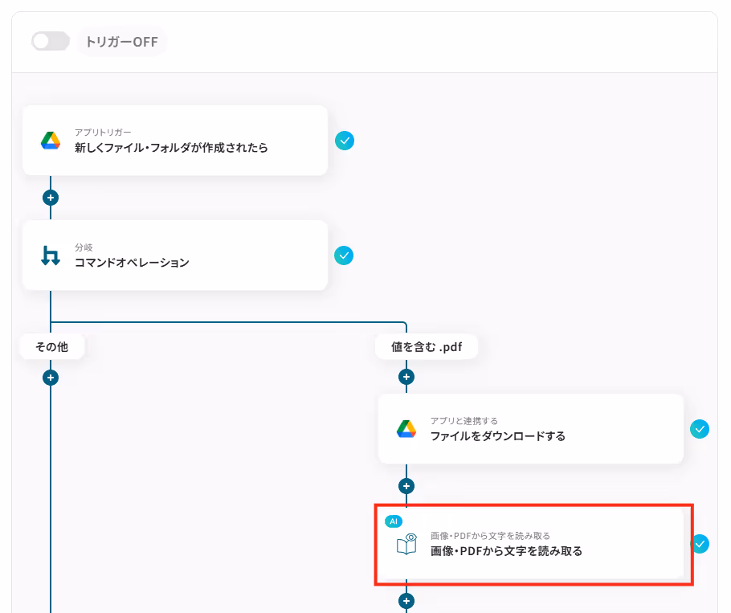Click the Google Drive icon in trigger card
Screen dimensions: 731x613
51,141
